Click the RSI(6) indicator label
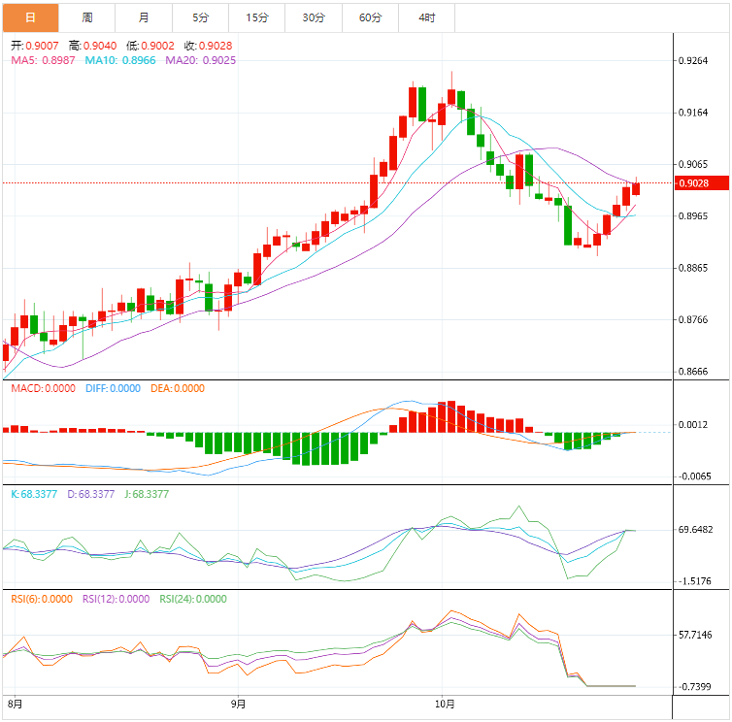The image size is (732, 722). tap(42, 599)
